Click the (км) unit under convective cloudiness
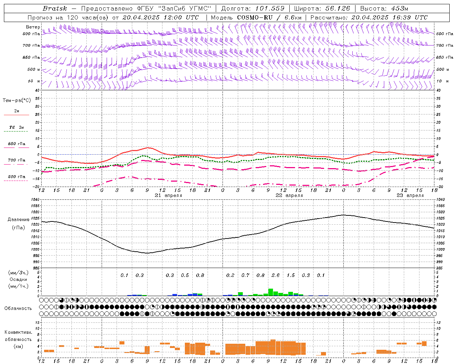455x364 pixels. tap(18, 346)
